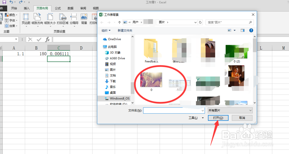Click the 新建文件夹 new folder button
Image resolution: width=289 pixels, height=154 pixels.
pyautogui.click(x=125, y=30)
